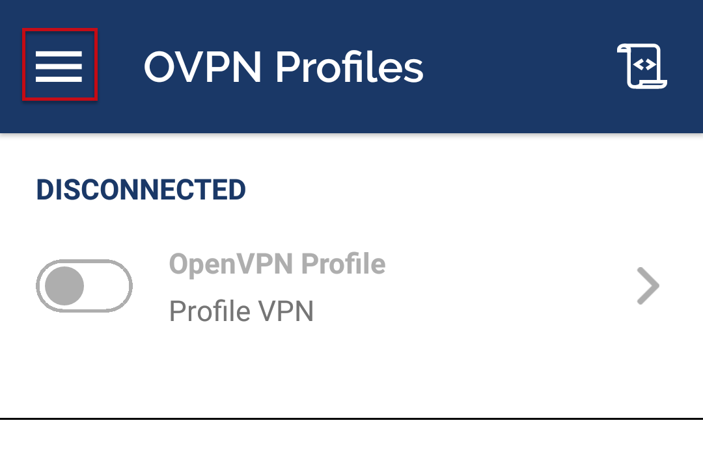Screen dimensions: 703x451
Task: Toggle the OpenVPN Profile connection switch
Action: (84, 286)
